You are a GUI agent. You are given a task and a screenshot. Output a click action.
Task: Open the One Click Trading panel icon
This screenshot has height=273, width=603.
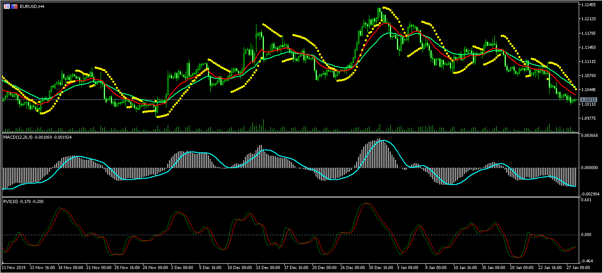click(x=7, y=7)
